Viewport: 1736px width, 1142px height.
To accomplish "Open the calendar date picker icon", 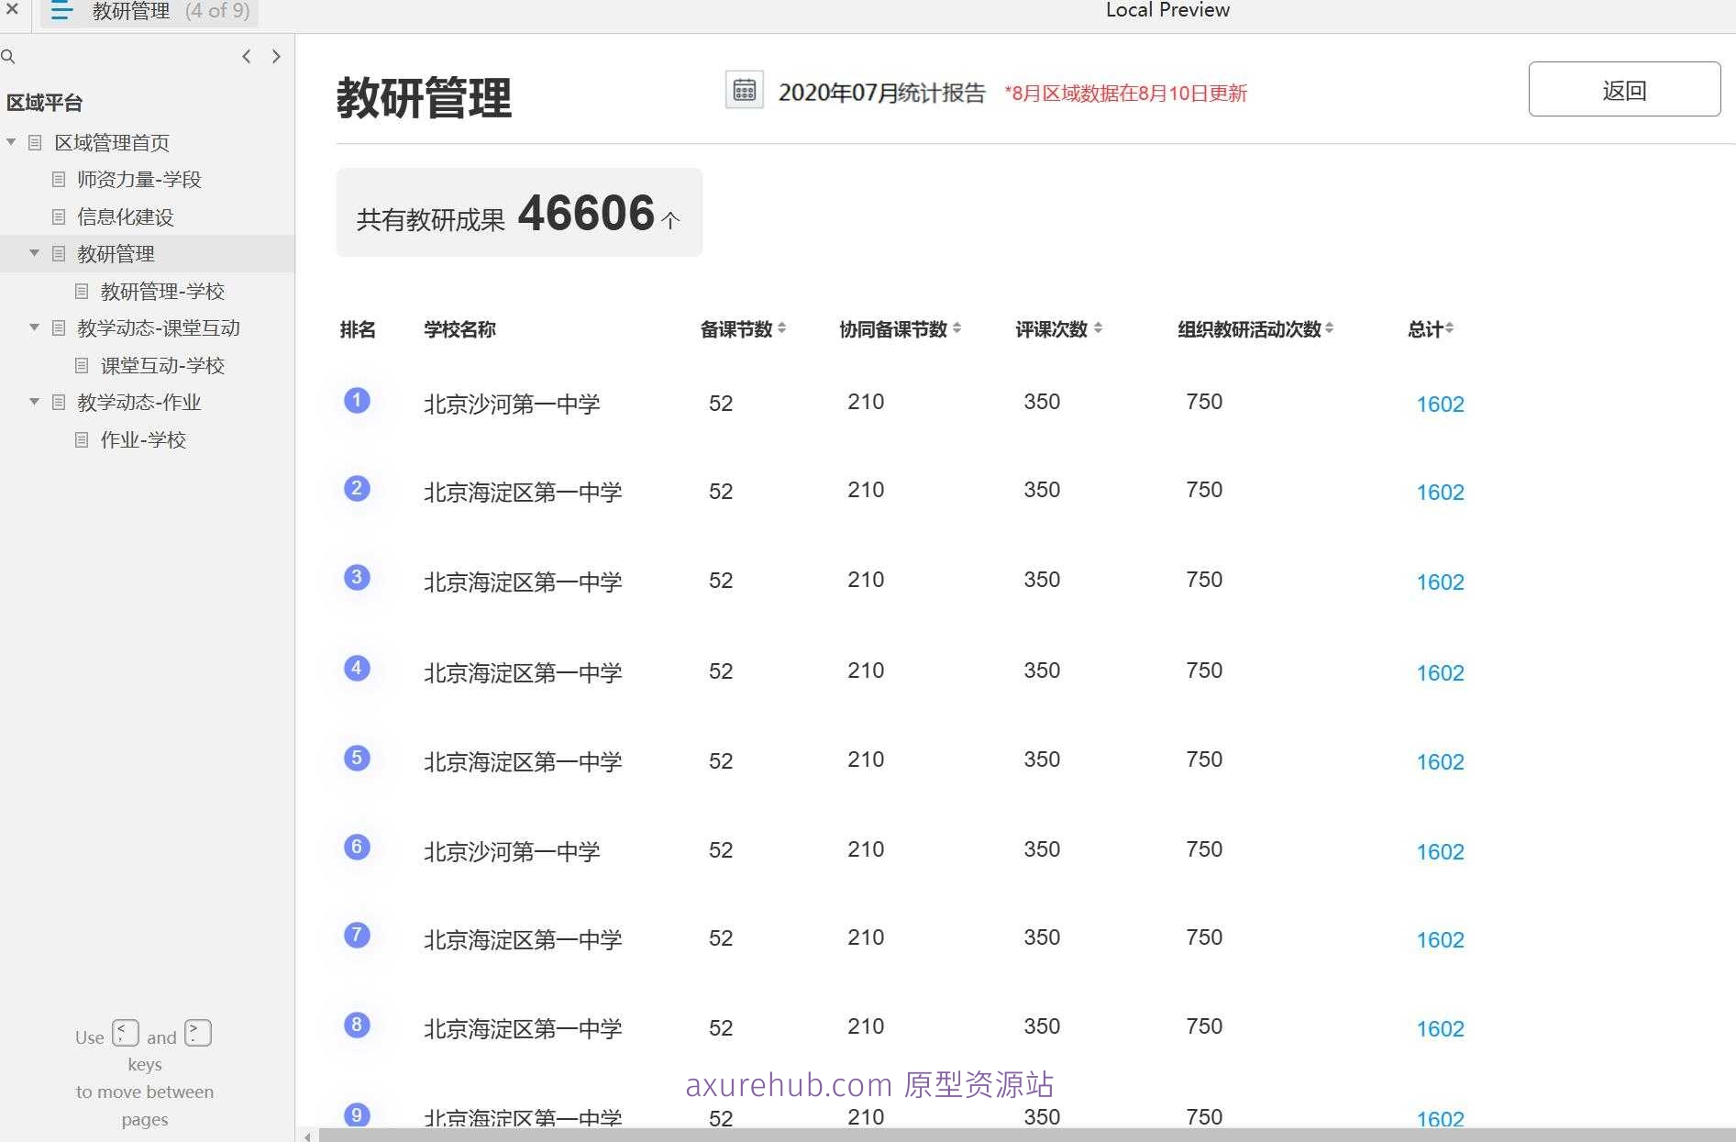I will click(745, 90).
